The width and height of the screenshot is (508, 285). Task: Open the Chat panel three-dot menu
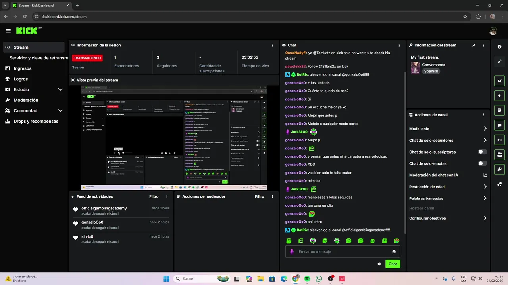click(x=399, y=45)
